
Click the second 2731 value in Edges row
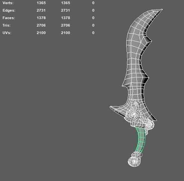coord(66,10)
